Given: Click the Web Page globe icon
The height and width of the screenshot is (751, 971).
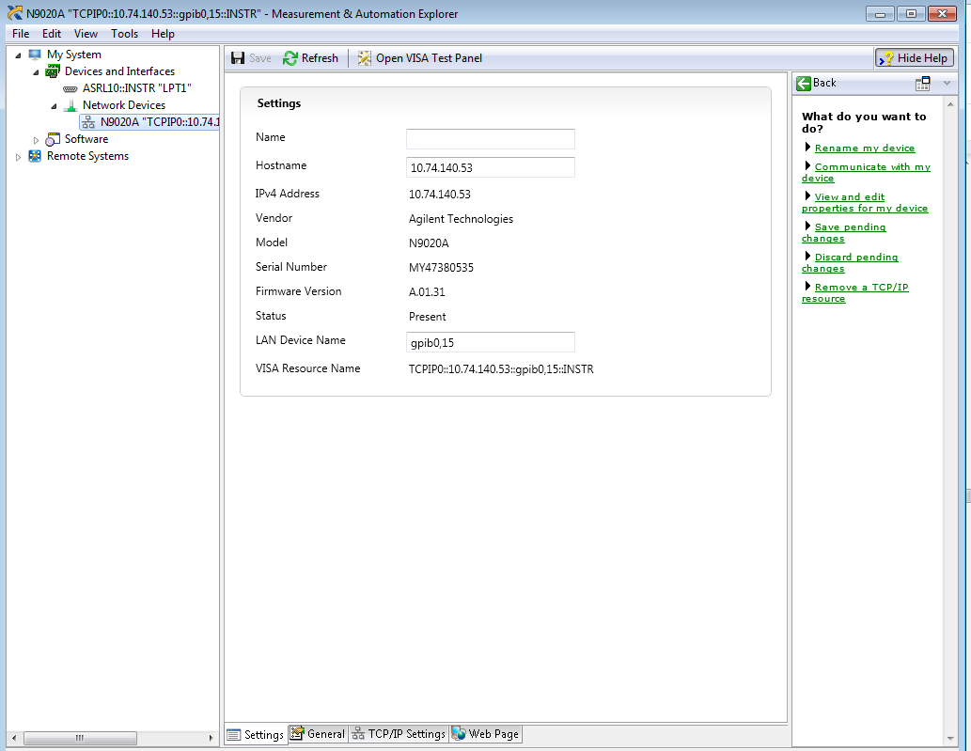Looking at the screenshot, I should pos(459,734).
